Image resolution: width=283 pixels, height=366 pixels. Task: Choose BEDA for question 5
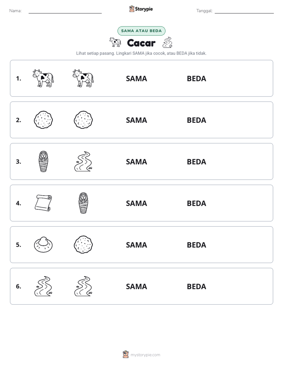pos(196,245)
